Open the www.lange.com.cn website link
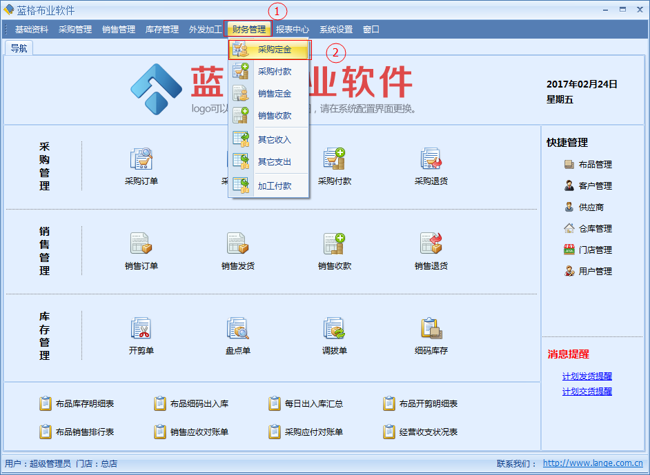This screenshot has width=650, height=475. tap(593, 464)
